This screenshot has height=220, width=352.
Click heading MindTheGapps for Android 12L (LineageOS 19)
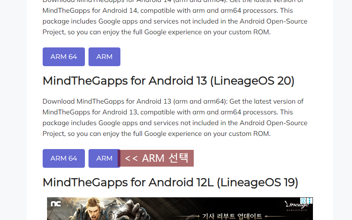coord(170,183)
